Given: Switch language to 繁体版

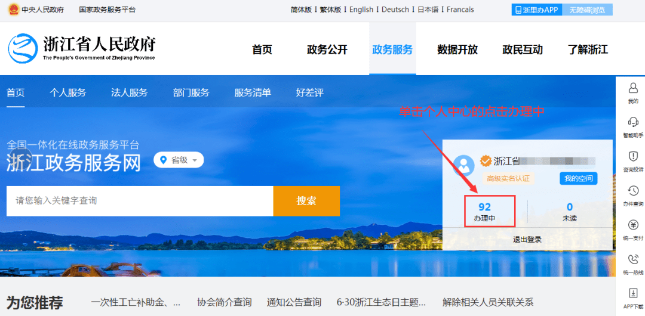Looking at the screenshot, I should (x=331, y=10).
